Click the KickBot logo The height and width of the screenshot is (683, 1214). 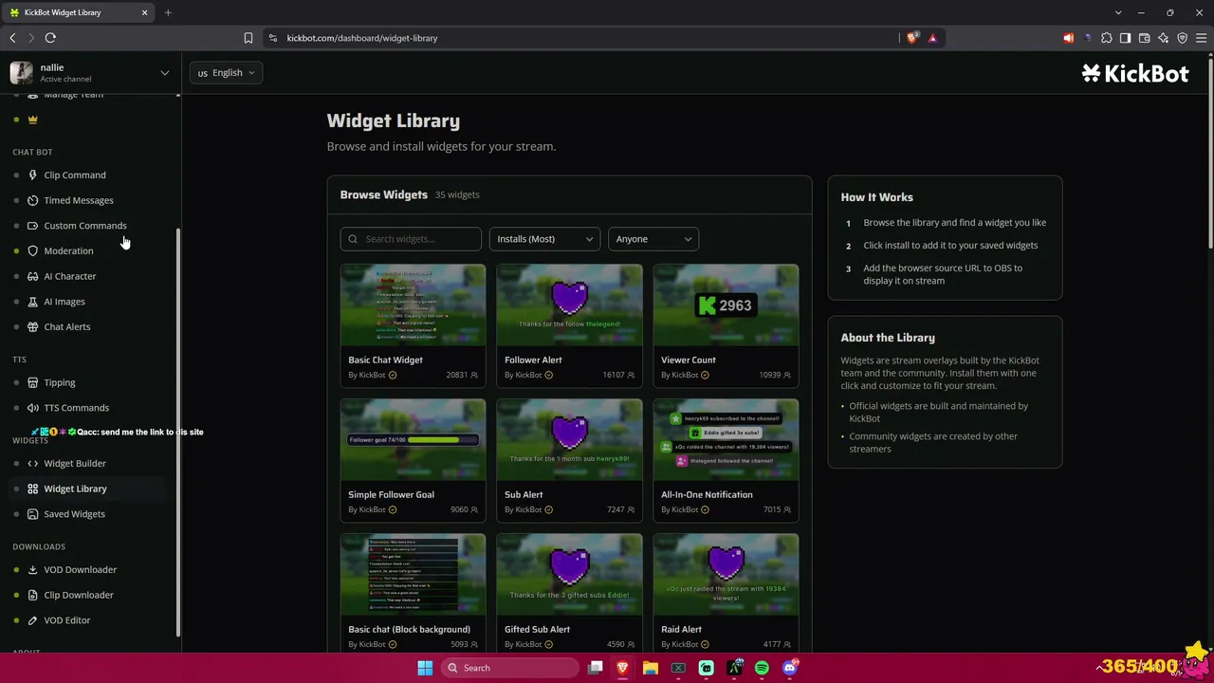coord(1135,73)
